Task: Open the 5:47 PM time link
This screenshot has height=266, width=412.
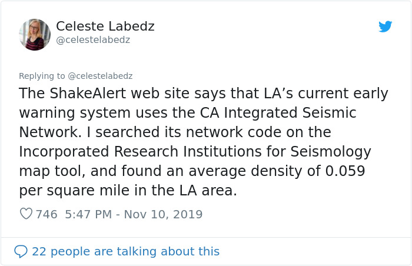Action: click(88, 214)
